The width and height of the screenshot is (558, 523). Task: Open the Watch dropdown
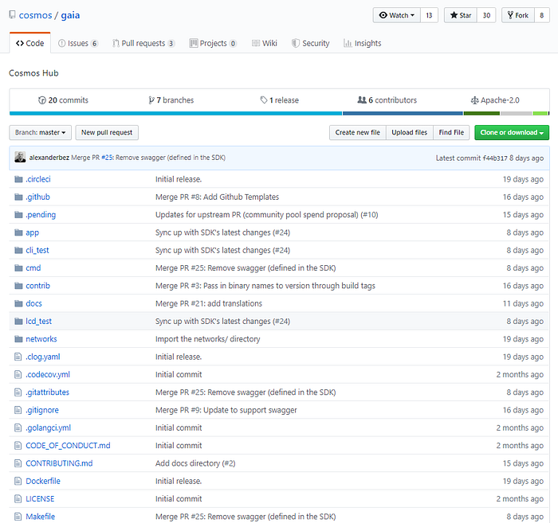(397, 15)
